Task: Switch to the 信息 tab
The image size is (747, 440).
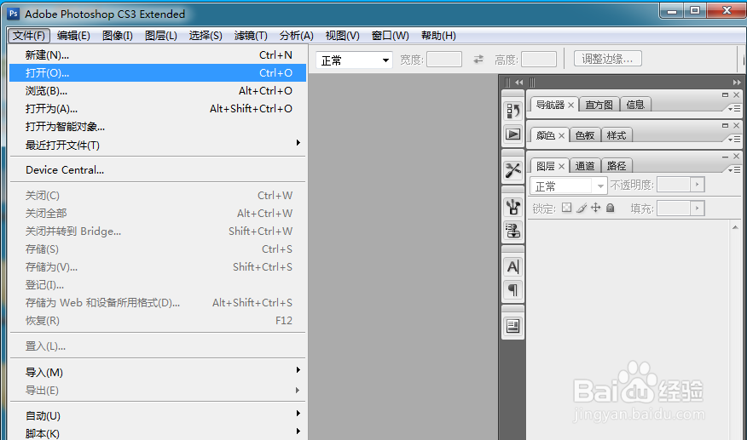Action: point(635,105)
